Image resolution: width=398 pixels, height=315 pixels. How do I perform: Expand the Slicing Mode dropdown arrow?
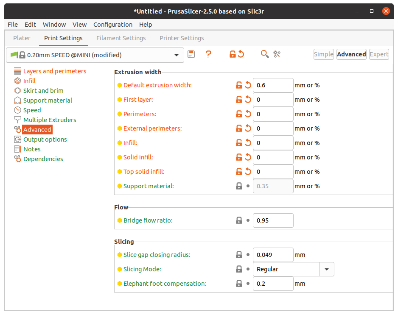[327, 269]
